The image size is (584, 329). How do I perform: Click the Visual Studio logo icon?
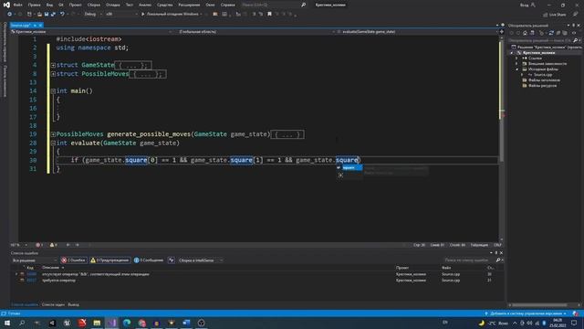(6, 5)
